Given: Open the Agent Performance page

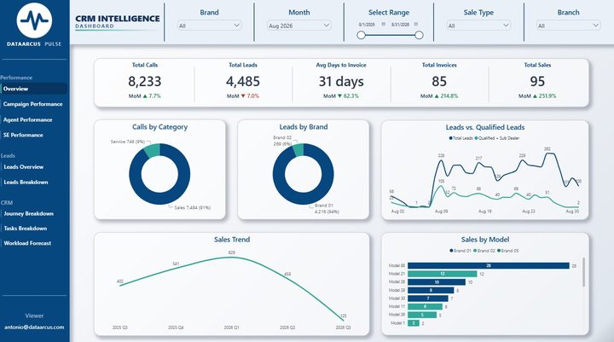Looking at the screenshot, I should (x=28, y=119).
